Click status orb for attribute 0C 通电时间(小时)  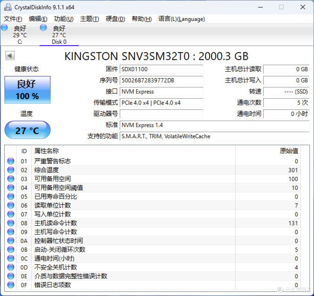[11, 258]
